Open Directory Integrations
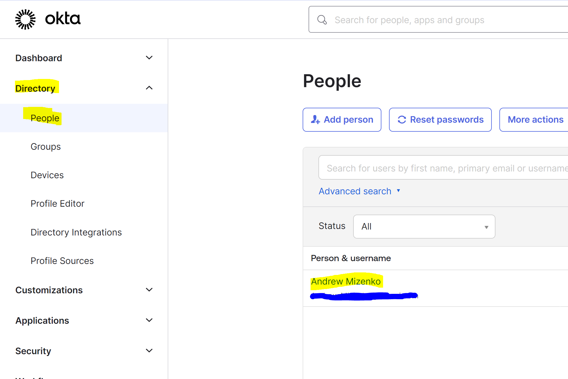 [76, 232]
